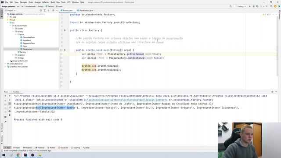The width and height of the screenshot is (281, 158).
Task: Expand the .idea folder
Action: click(x=8, y=17)
